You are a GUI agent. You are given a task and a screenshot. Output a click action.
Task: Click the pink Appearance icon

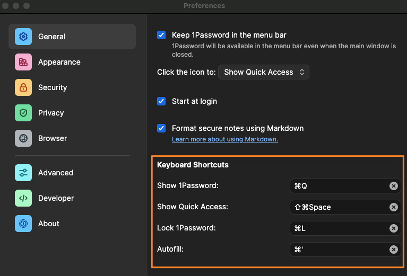23,62
